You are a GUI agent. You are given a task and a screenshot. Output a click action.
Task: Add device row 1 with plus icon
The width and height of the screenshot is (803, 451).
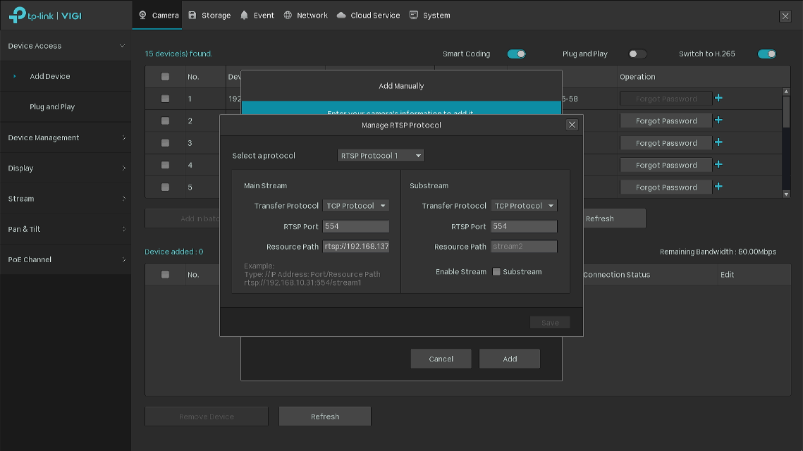pos(718,98)
